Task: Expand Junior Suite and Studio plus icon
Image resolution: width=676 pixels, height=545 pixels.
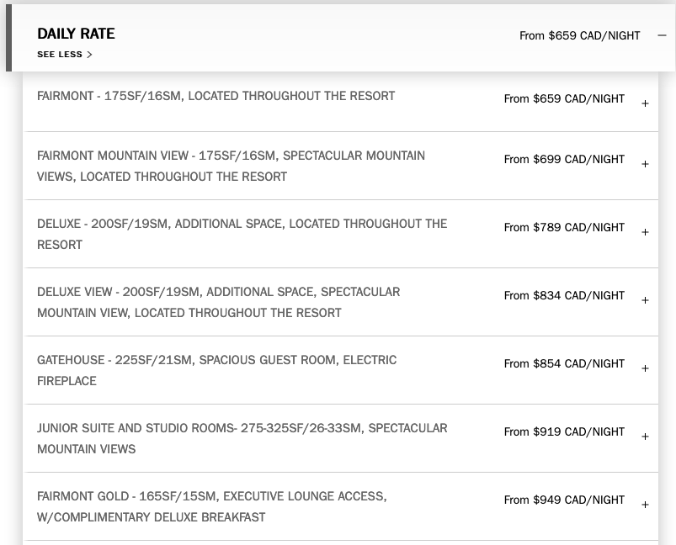Action: (x=645, y=437)
